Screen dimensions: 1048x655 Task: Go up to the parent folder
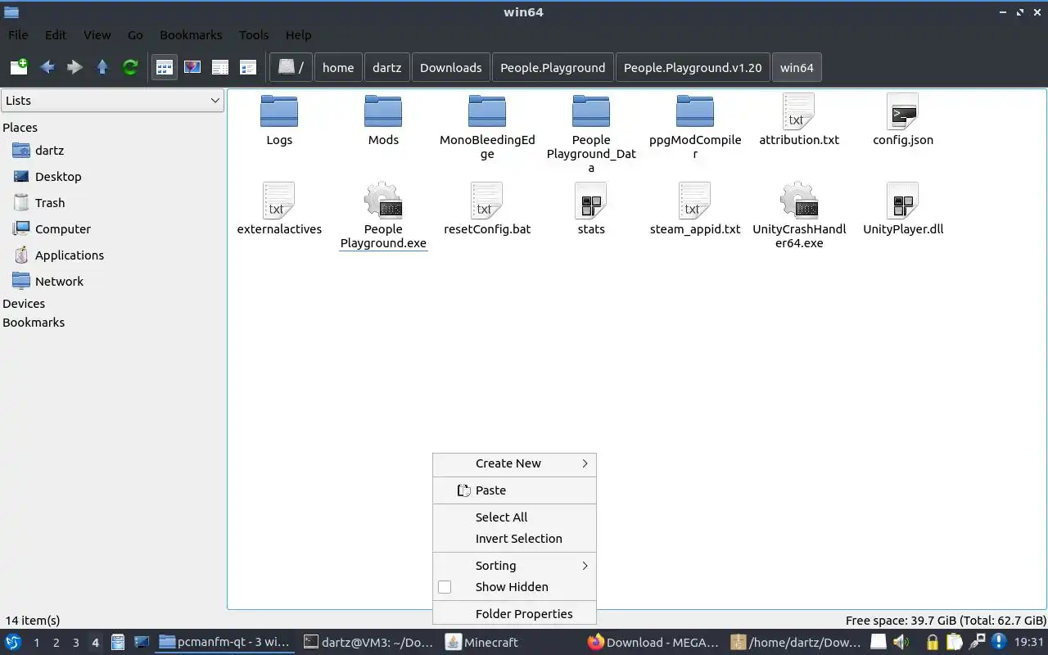[102, 67]
